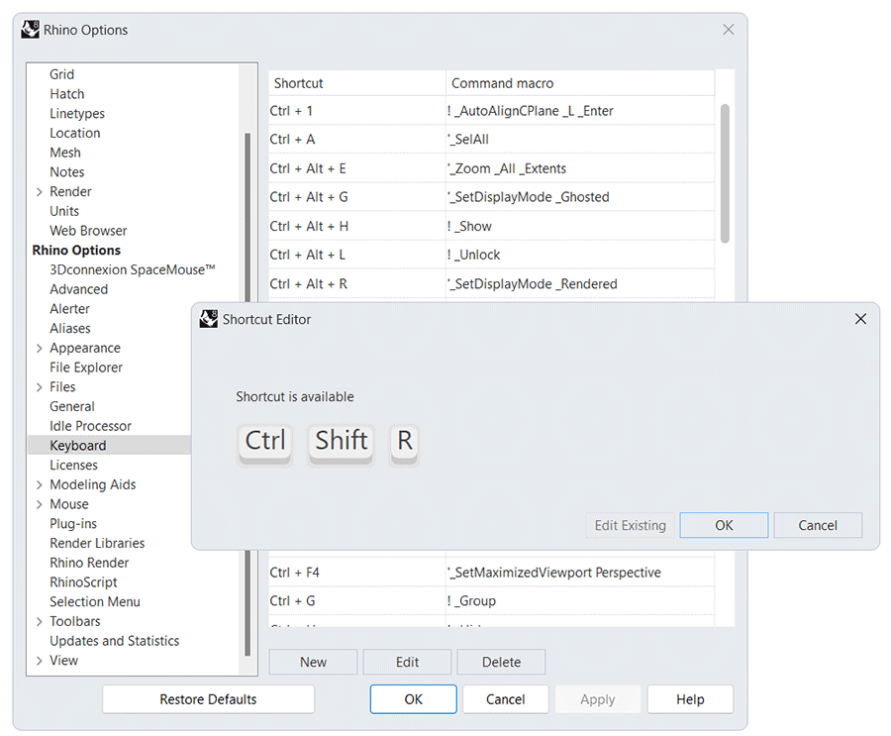Close the Shortcut Editor dialog
This screenshot has height=736, width=891.
(x=860, y=319)
